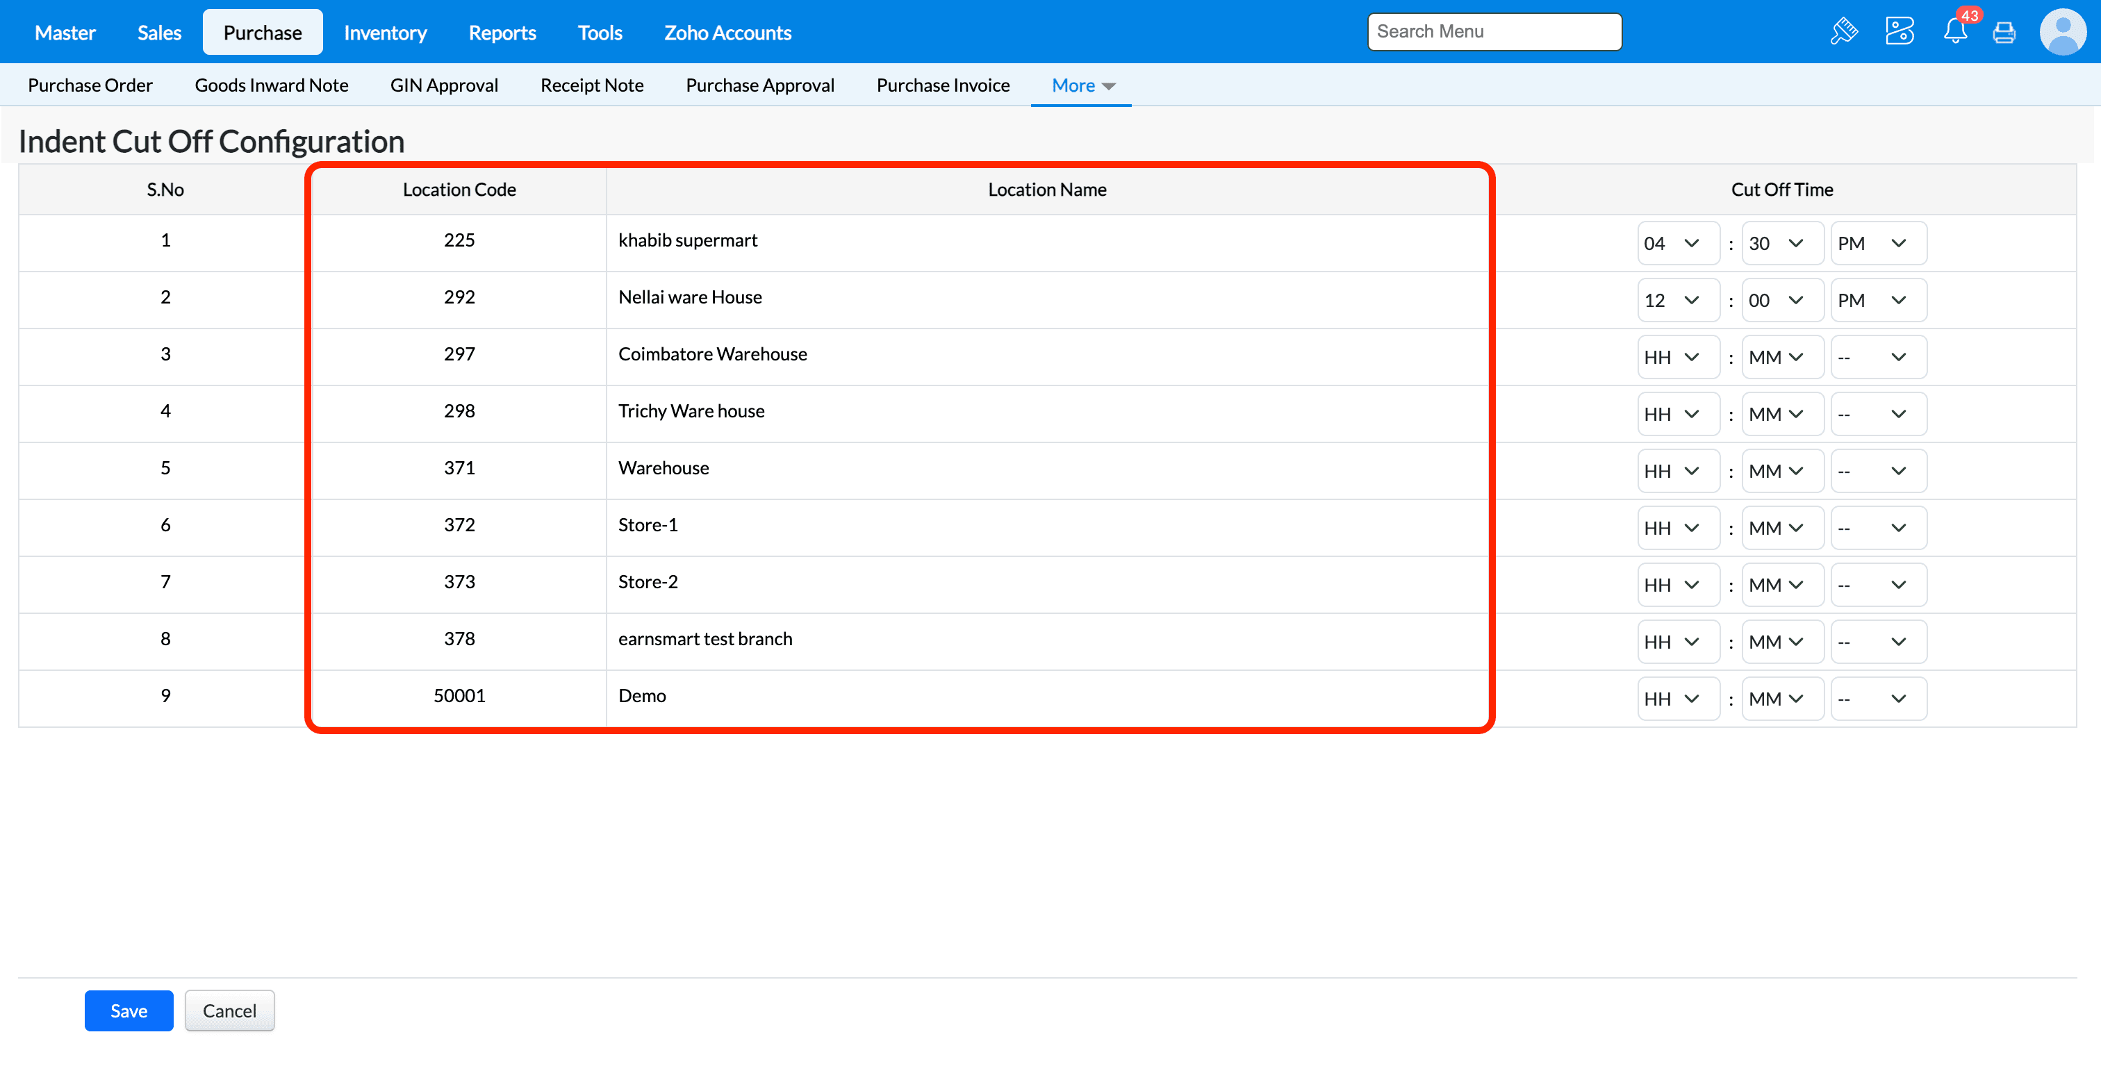Image resolution: width=2101 pixels, height=1089 pixels.
Task: Open the notifications bell
Action: point(1954,32)
